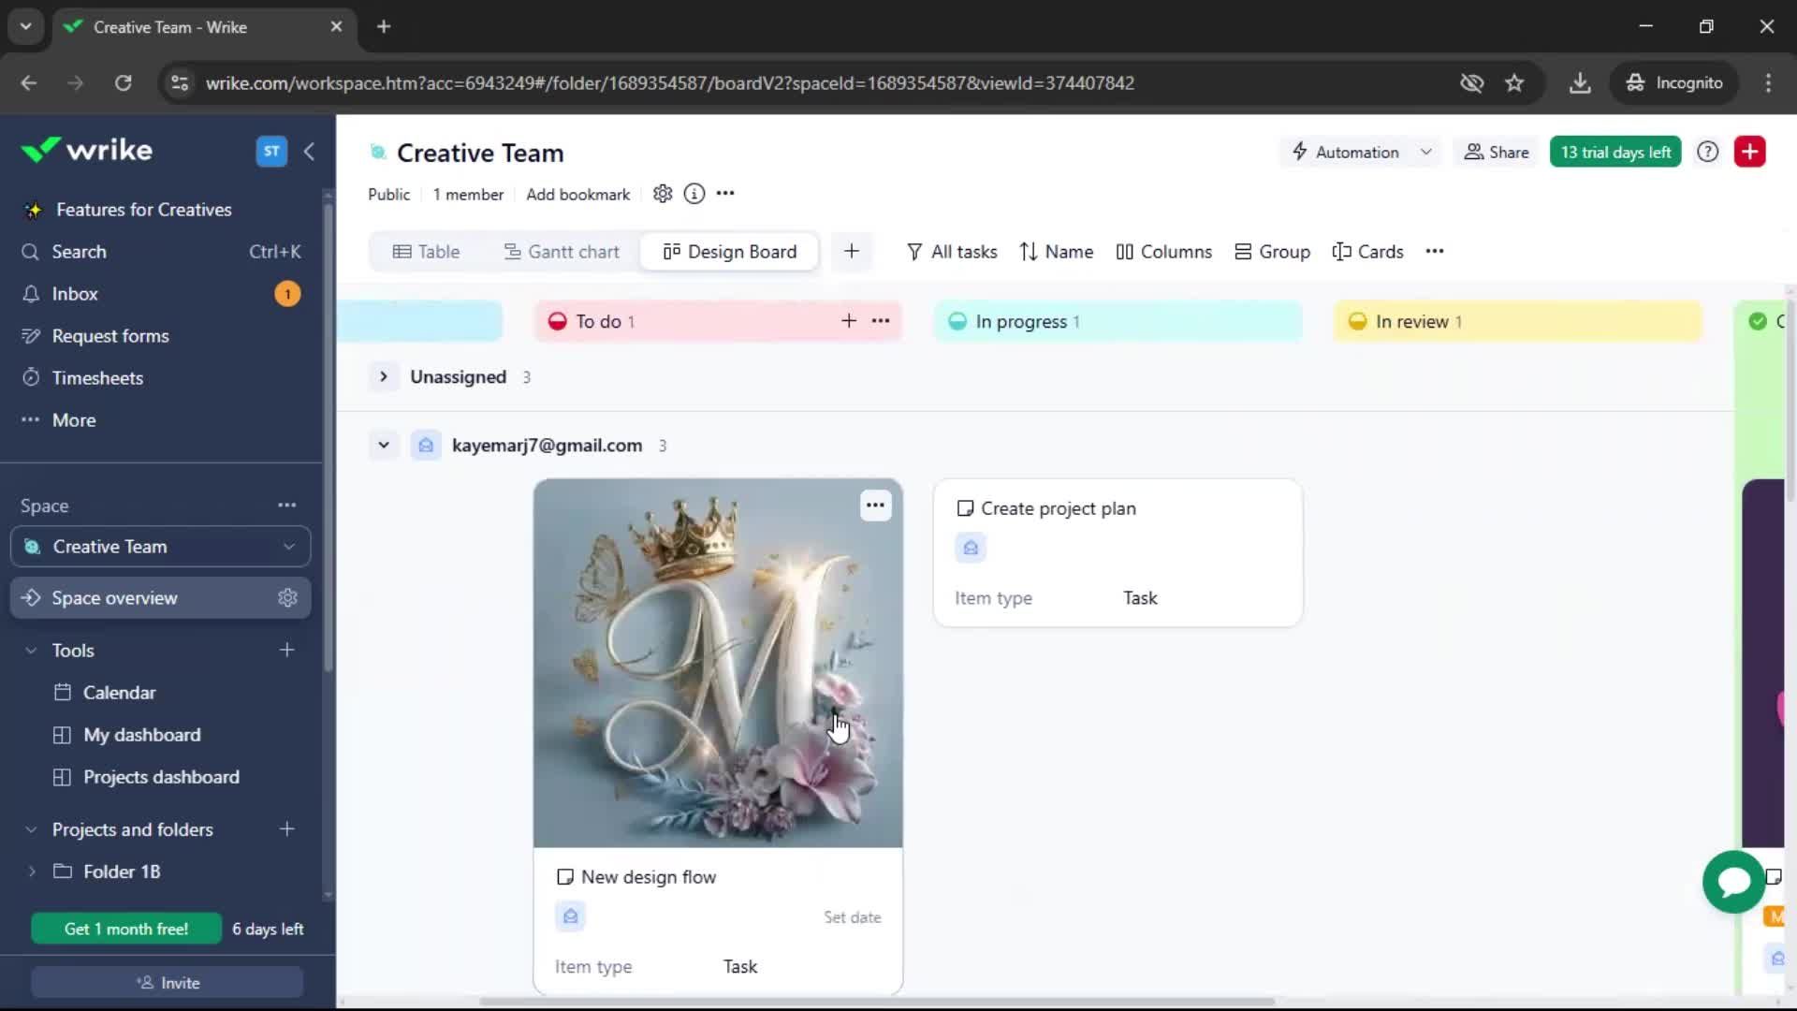
Task: Click 13 trial days left button
Action: point(1615,153)
